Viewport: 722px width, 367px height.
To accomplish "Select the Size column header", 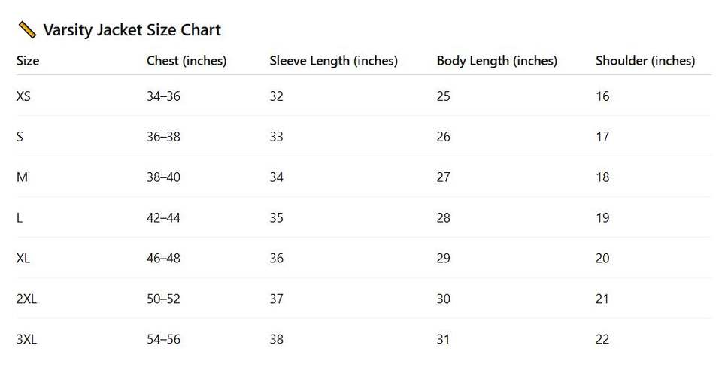I will (x=28, y=61).
